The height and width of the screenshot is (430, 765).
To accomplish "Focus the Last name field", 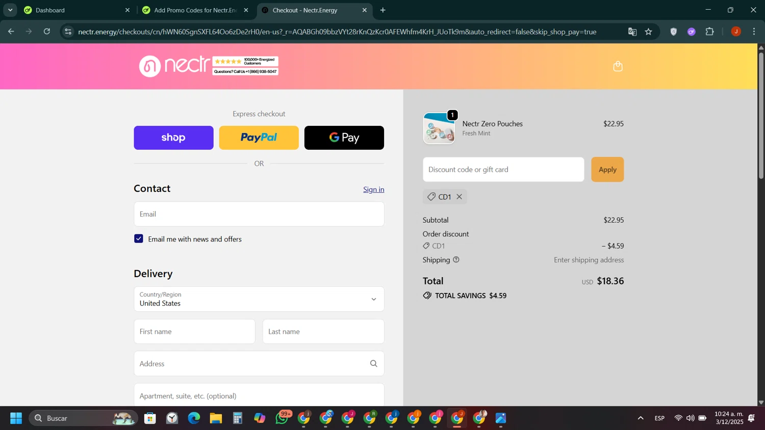I will (323, 332).
